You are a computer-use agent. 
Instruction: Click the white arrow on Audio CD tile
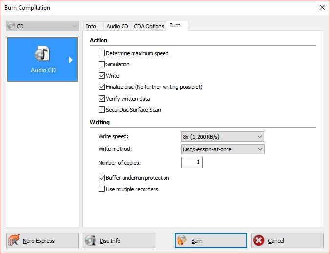(71, 60)
